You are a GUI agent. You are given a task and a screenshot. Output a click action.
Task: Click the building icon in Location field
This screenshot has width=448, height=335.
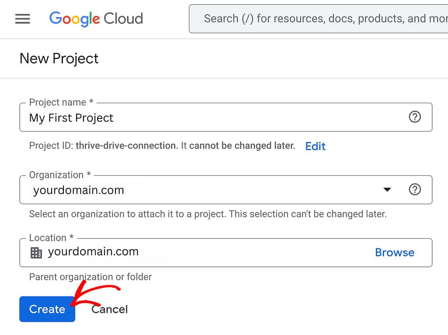[37, 252]
